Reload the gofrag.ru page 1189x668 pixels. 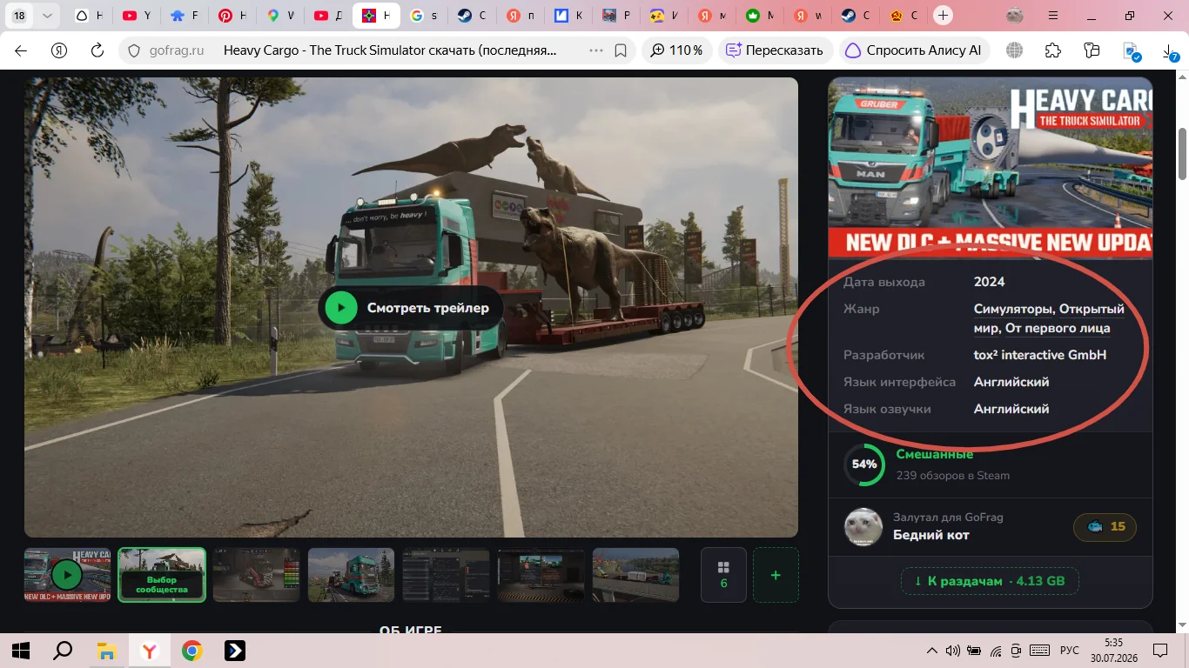97,50
